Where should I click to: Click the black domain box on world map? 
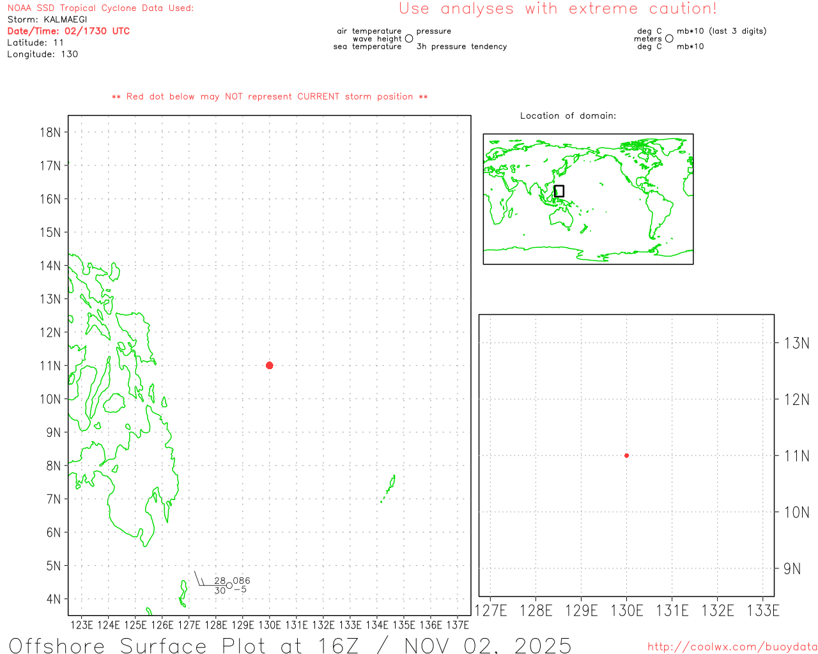tap(559, 191)
